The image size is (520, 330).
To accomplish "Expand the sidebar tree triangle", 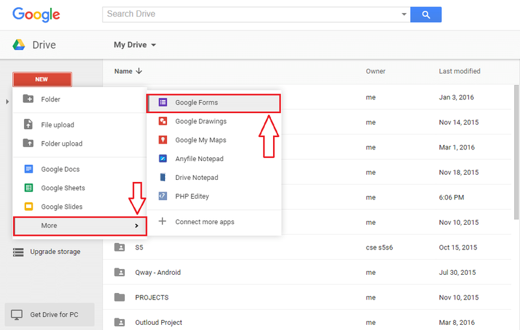I will (7, 101).
